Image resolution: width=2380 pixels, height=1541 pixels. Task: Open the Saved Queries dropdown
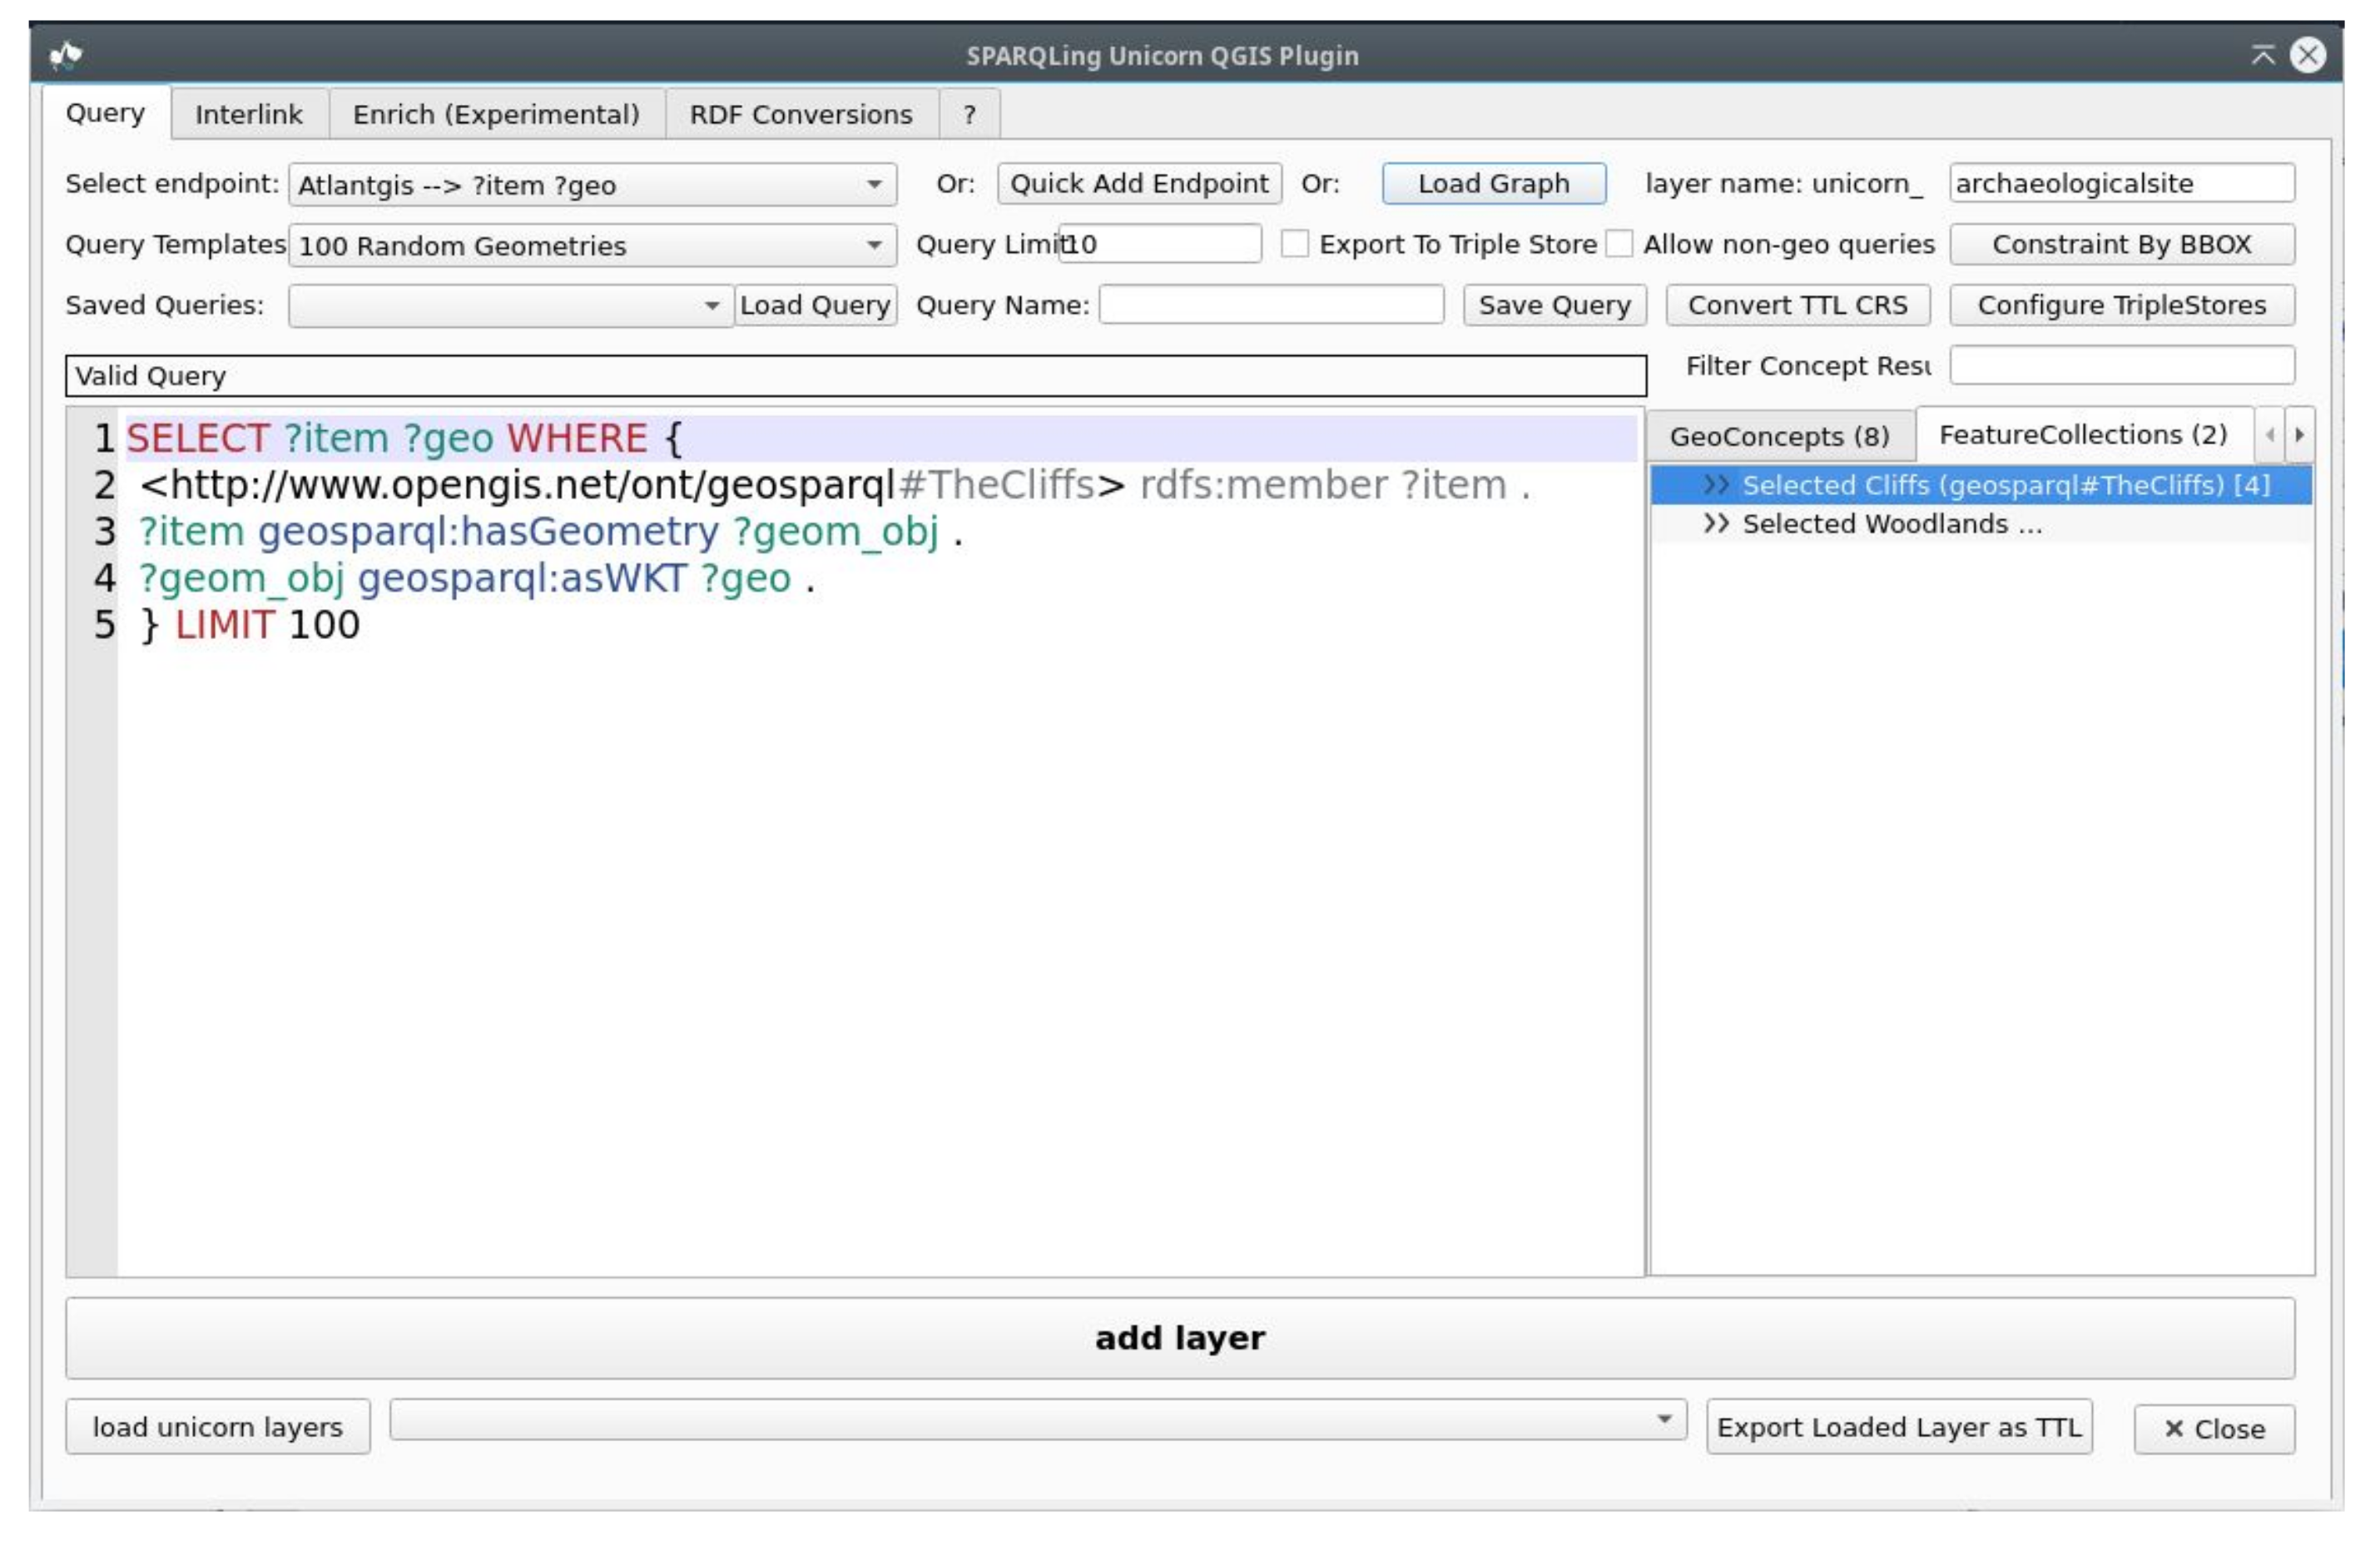(510, 306)
